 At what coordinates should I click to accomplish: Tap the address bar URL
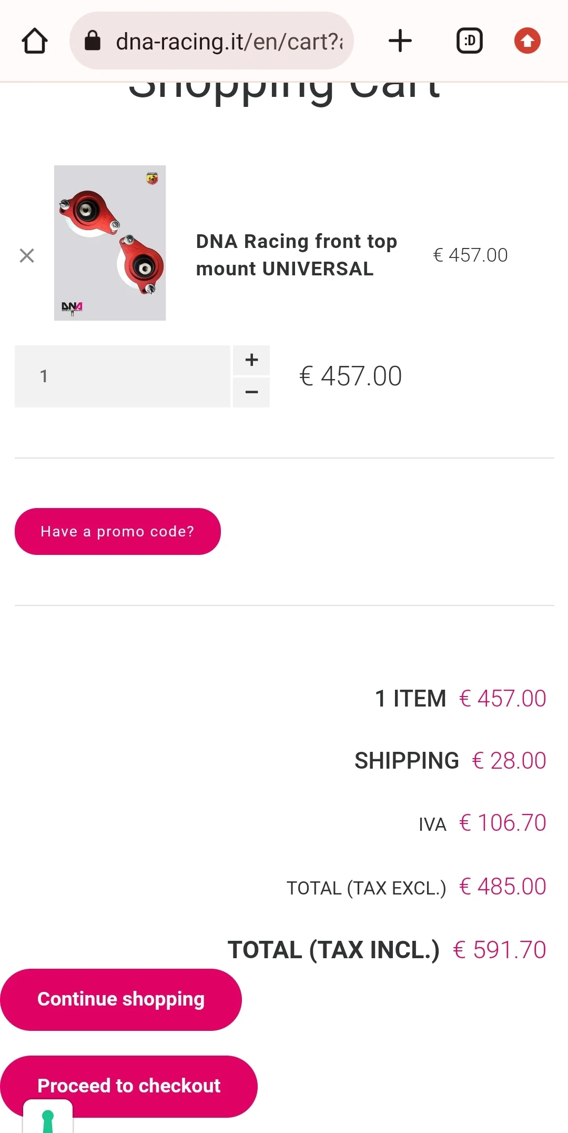coord(229,41)
